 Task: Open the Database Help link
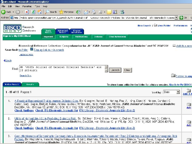click(26, 55)
